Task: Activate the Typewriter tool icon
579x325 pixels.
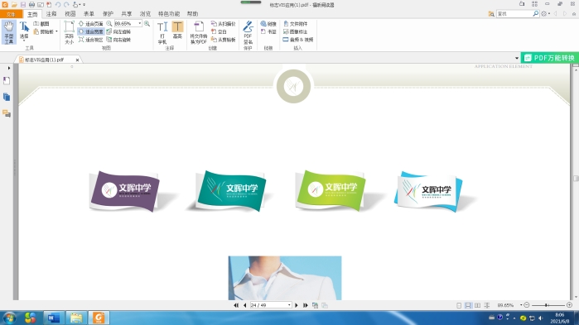Action: [162, 33]
